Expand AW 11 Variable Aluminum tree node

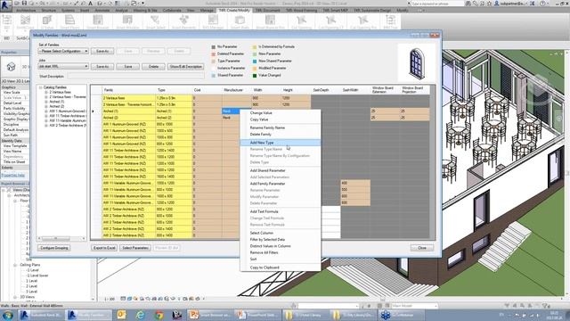pos(46,121)
